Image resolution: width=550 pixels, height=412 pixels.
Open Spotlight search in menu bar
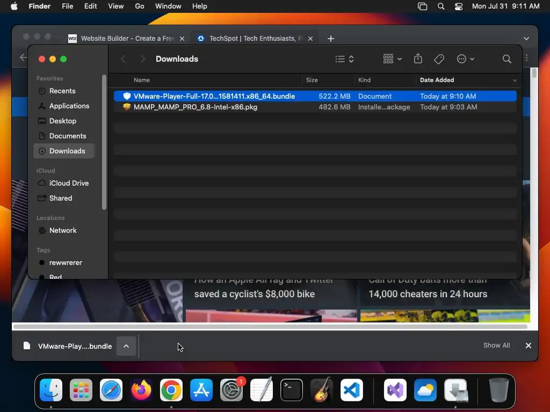point(441,6)
